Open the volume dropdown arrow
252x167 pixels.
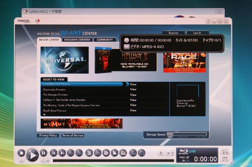click(172, 153)
